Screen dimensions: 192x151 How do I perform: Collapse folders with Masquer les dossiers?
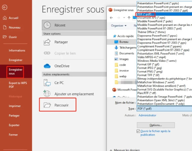[x=125, y=150]
